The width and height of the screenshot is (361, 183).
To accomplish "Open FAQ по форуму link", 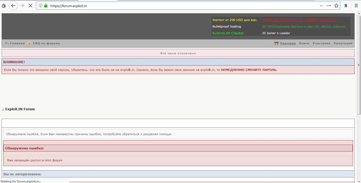I will click(x=44, y=43).
